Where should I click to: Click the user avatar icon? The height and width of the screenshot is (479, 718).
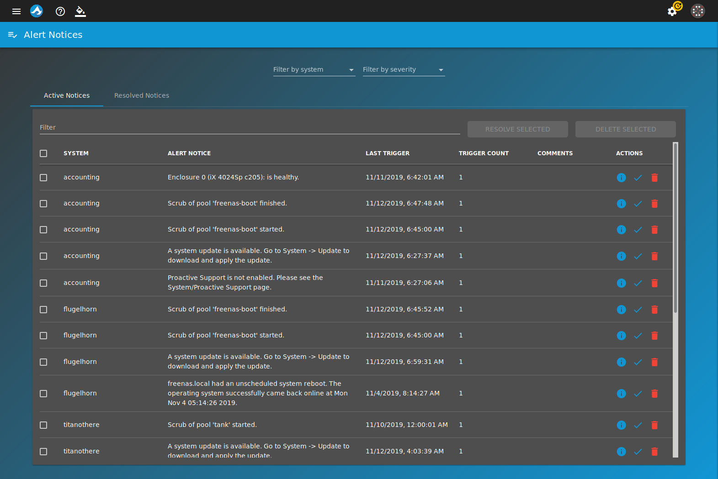point(698,11)
